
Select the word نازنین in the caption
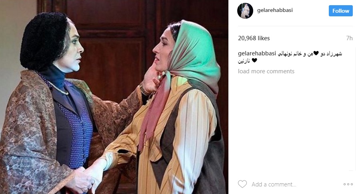pos(244,61)
